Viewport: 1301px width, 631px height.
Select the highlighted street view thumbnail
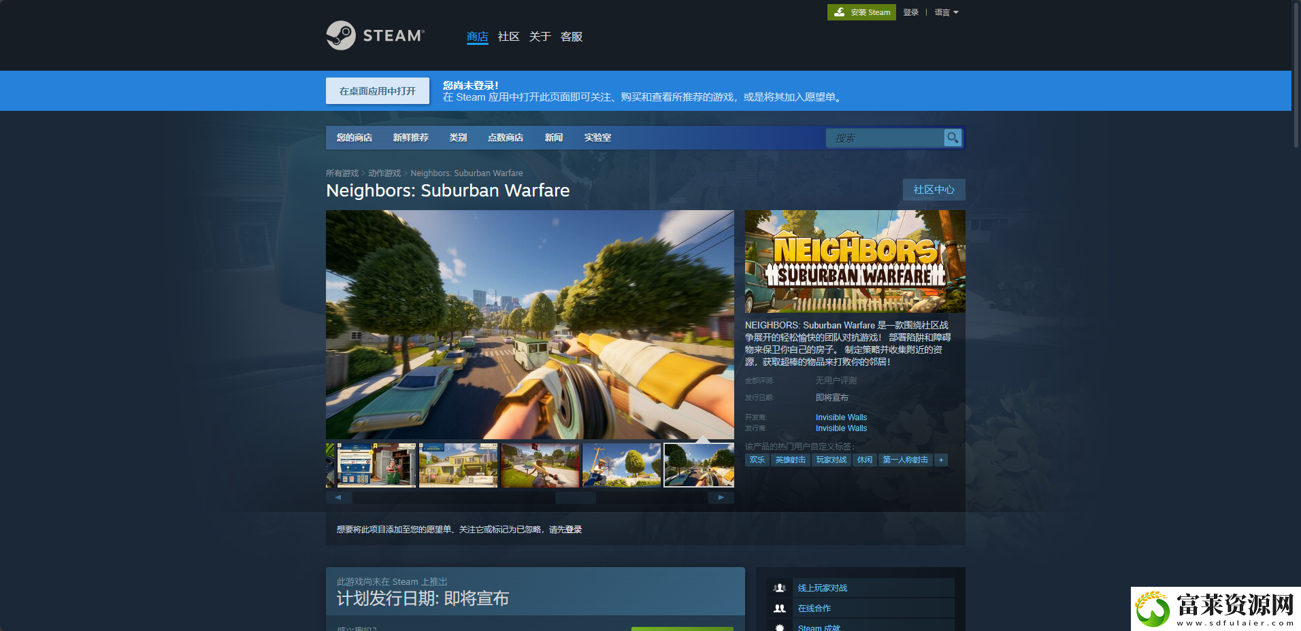[x=699, y=466]
